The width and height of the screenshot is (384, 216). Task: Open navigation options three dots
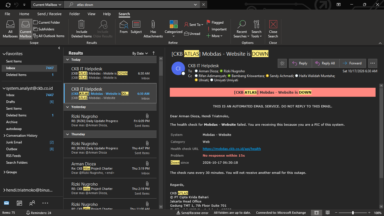[45, 203]
